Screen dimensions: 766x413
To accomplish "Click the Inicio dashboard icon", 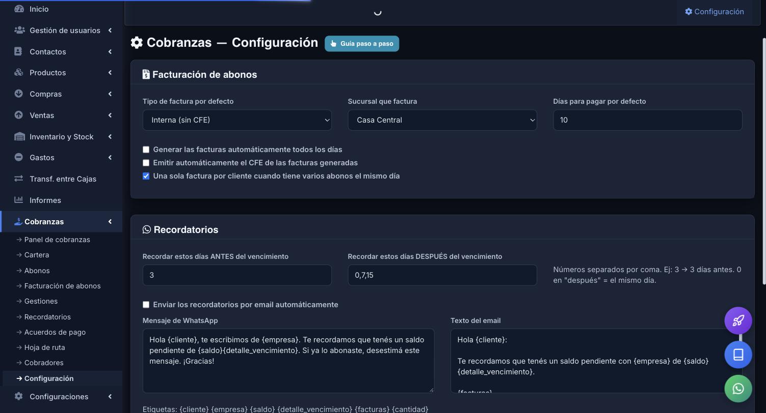I will click(x=19, y=9).
